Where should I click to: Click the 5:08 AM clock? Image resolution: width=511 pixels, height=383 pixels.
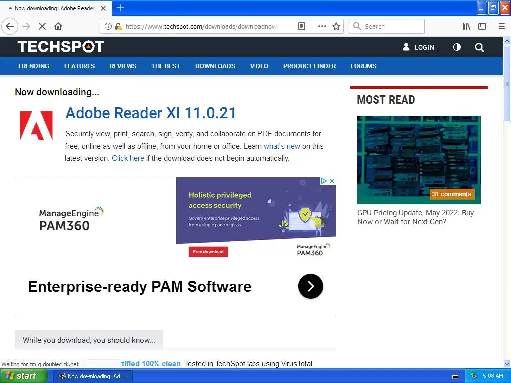tap(493, 376)
